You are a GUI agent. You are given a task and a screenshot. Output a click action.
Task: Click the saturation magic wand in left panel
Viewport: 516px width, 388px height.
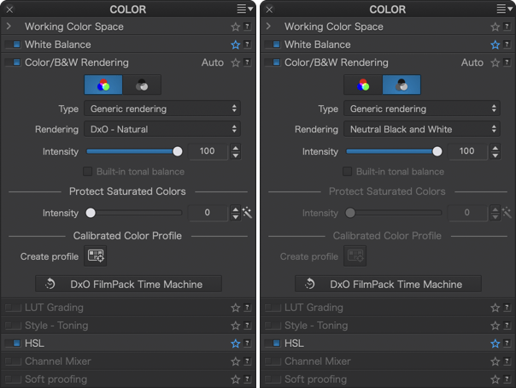click(x=247, y=213)
